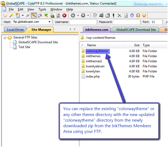Click the New Folder icon in toolbar
This screenshot has width=168, height=147.
[x=107, y=16]
